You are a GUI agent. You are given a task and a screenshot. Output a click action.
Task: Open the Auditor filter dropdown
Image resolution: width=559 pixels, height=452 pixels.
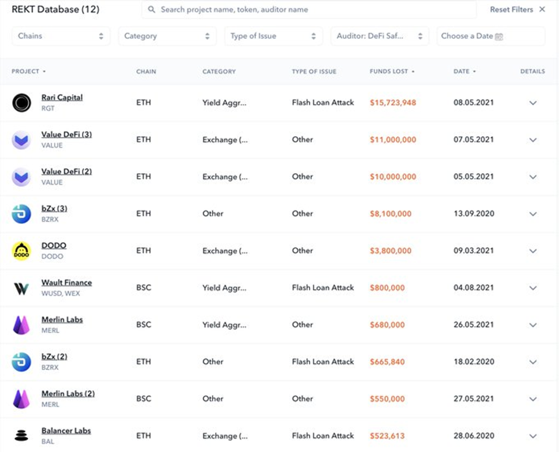[379, 36]
